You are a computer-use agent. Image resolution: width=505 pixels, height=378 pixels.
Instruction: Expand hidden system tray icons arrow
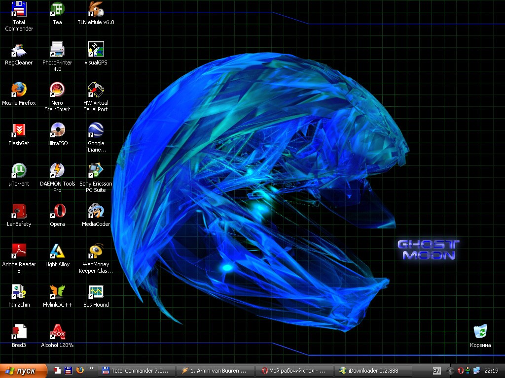[450, 371]
